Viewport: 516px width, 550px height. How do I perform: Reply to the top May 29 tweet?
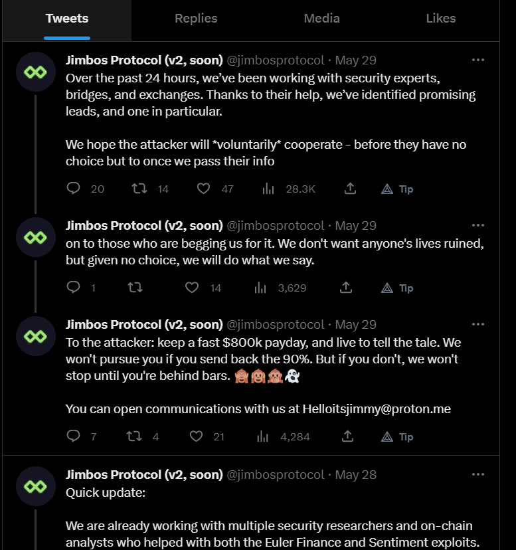[x=73, y=189]
